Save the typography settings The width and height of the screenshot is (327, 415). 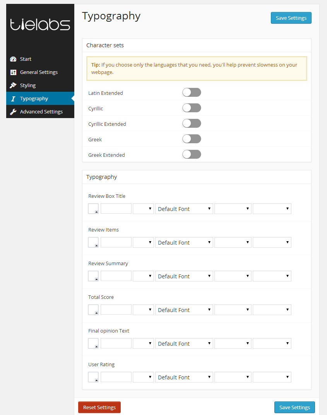tap(291, 18)
